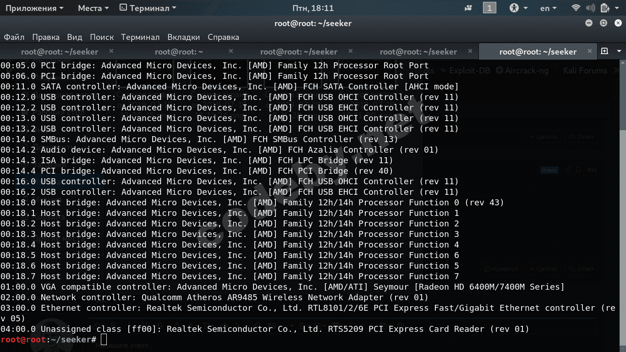Close the third terminal tab
This screenshot has width=626, height=352.
click(x=351, y=51)
